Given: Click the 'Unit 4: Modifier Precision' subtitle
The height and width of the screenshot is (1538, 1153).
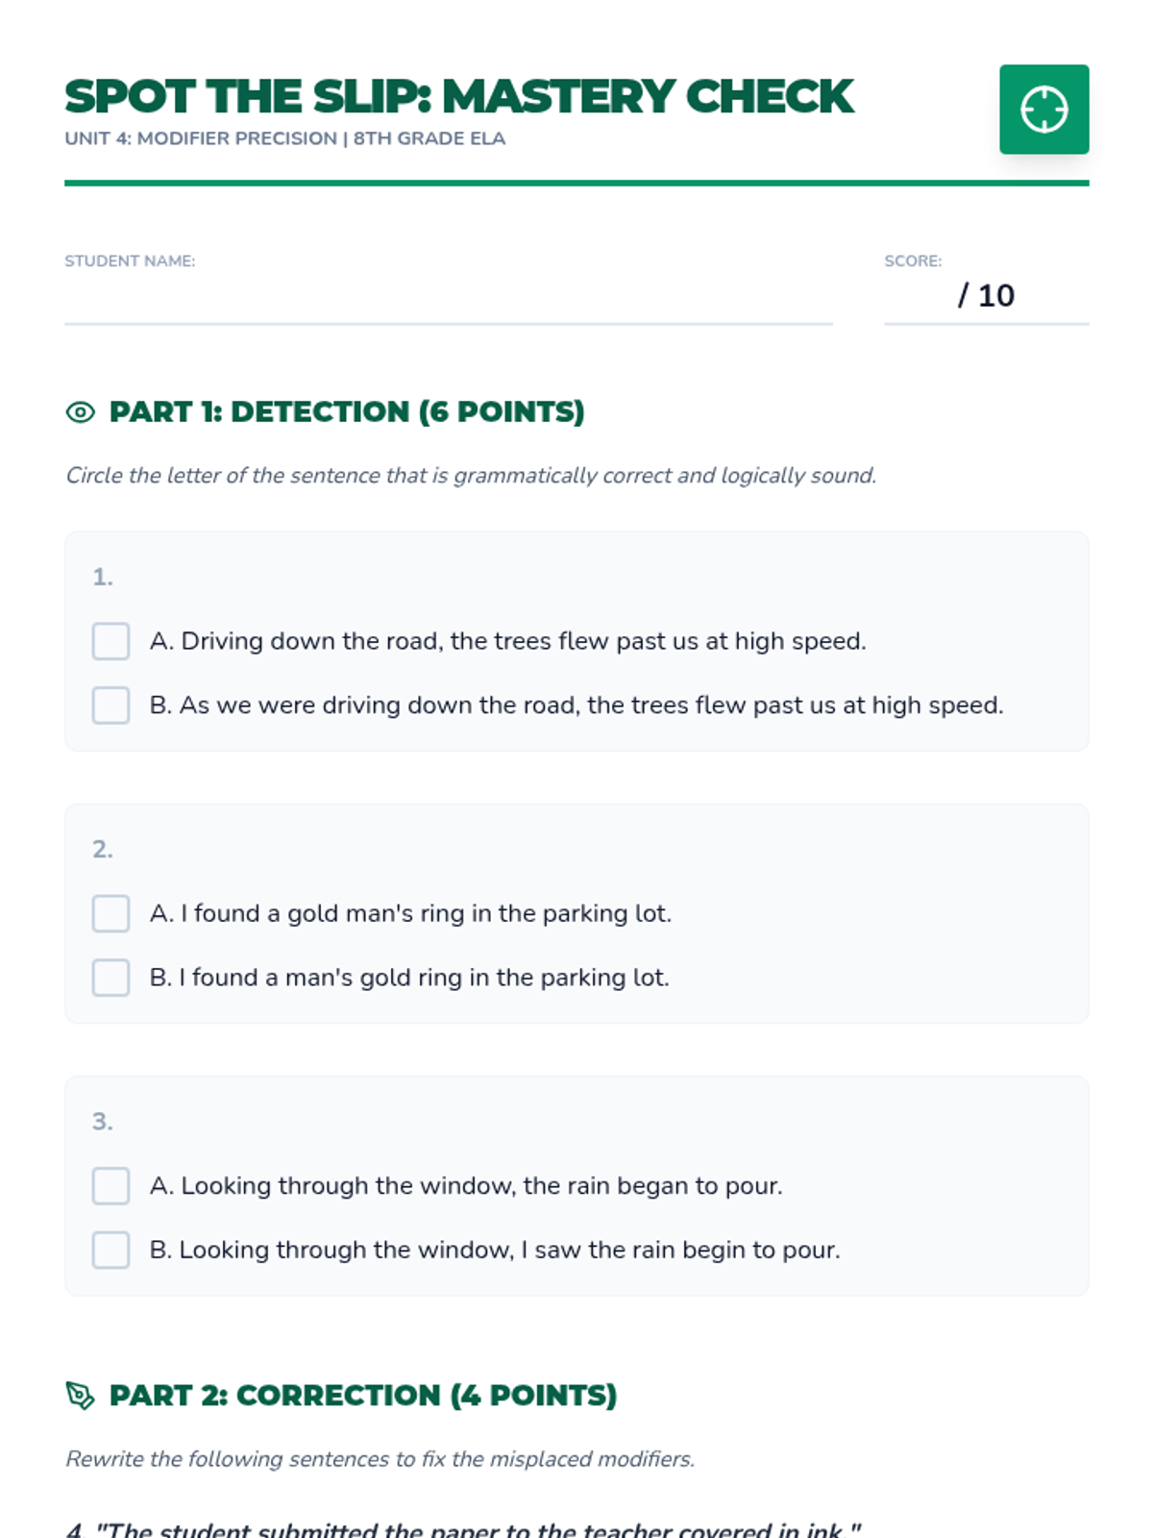Looking at the screenshot, I should 284,138.
